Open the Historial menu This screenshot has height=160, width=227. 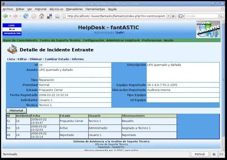[40, 9]
